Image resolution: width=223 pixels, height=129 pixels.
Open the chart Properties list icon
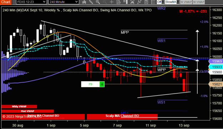tap(153, 2)
